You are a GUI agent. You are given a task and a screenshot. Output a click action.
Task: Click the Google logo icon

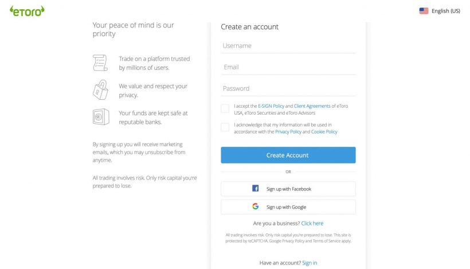pyautogui.click(x=256, y=206)
